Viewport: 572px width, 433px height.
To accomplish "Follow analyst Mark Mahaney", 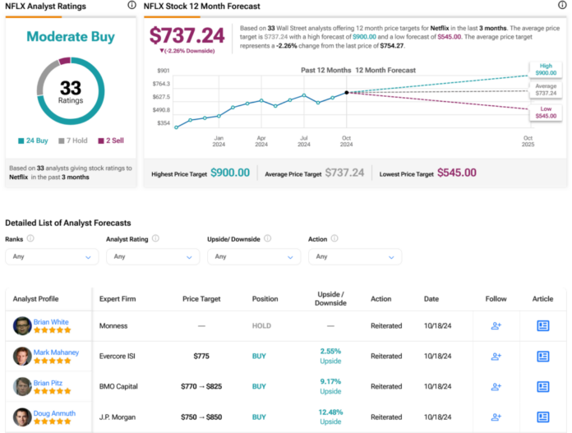I will 496,356.
